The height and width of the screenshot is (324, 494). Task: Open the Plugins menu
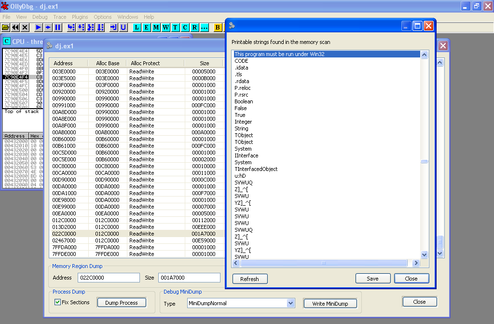pyautogui.click(x=80, y=17)
